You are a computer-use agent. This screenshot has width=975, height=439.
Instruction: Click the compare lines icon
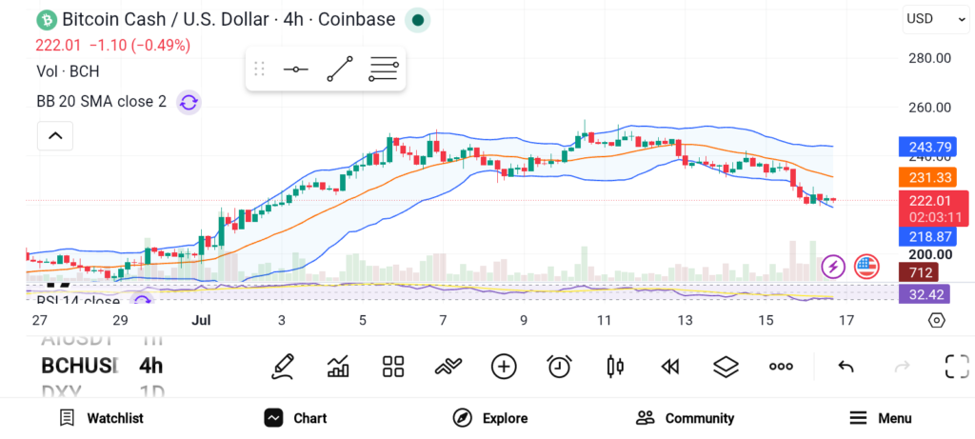click(448, 367)
